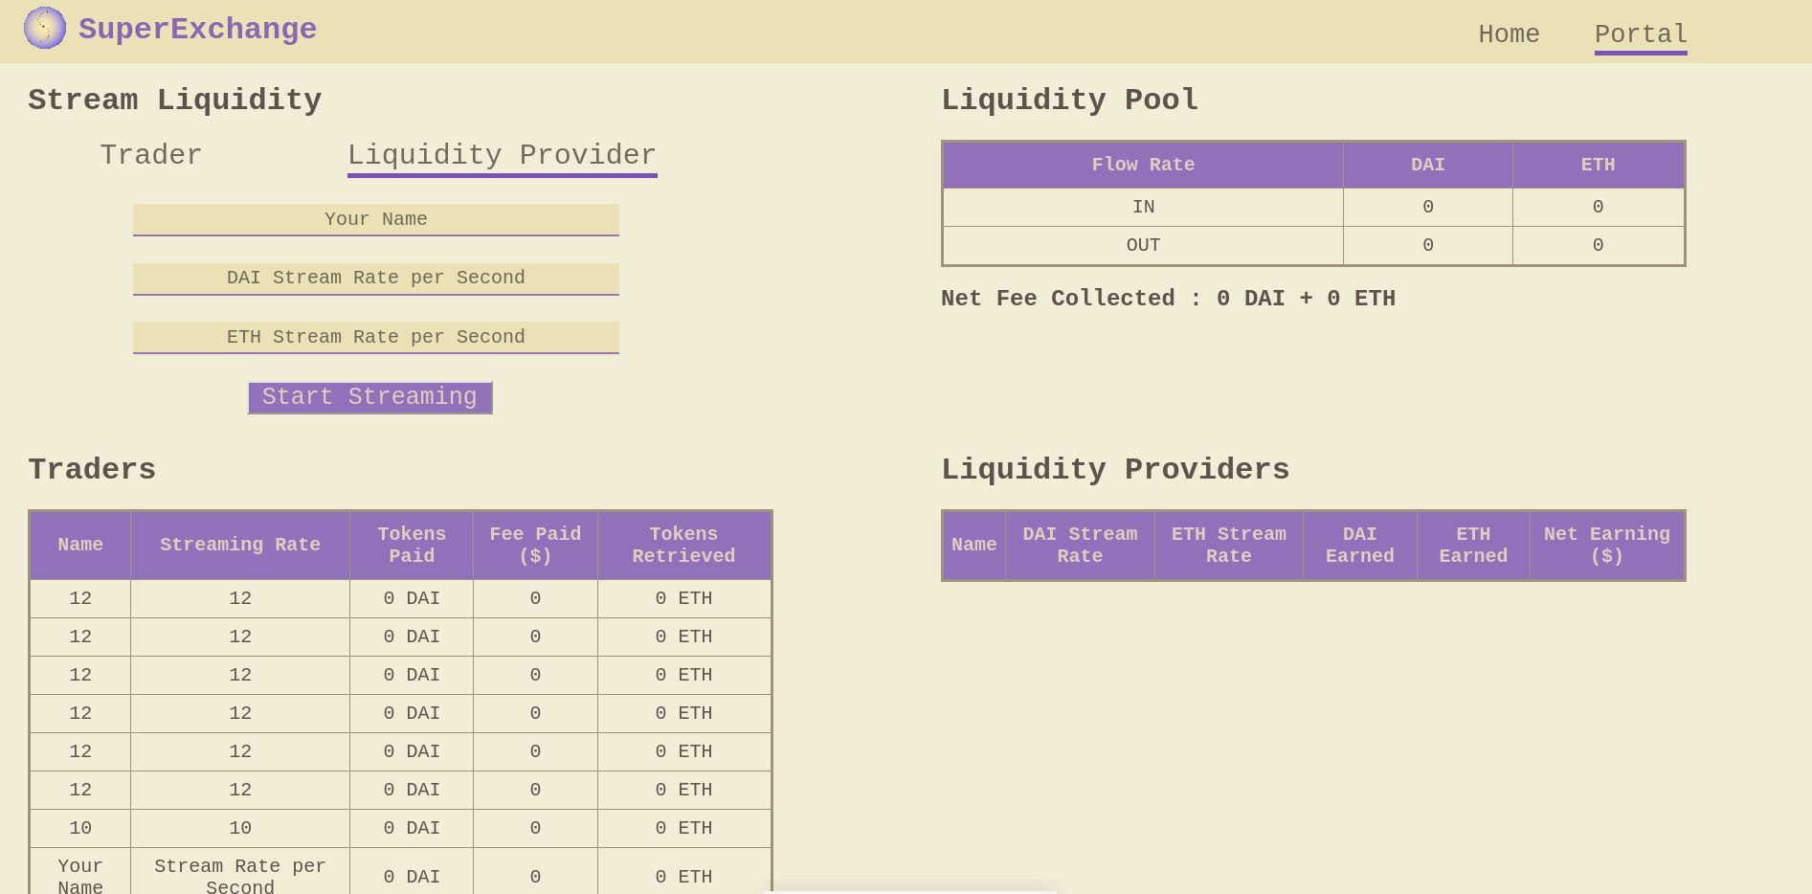The width and height of the screenshot is (1812, 894).
Task: Select streaming rate cell in the 10 row
Action: click(x=240, y=828)
